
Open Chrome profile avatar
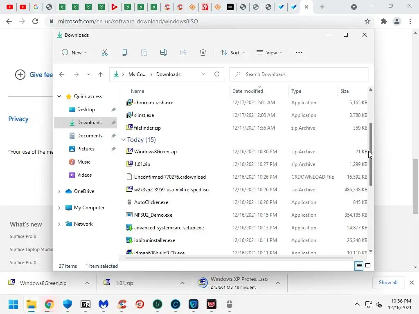coord(397,21)
